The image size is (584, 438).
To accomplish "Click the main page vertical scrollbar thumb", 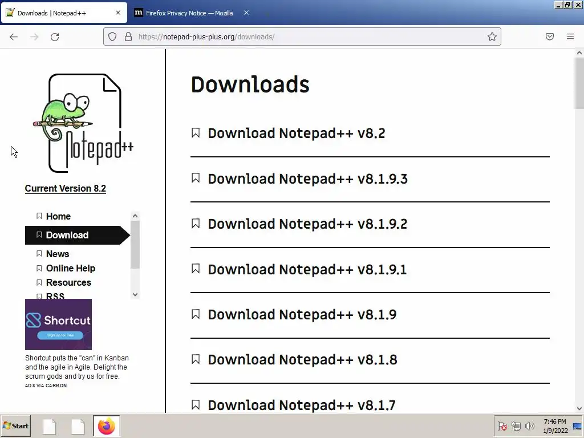I will [x=579, y=83].
